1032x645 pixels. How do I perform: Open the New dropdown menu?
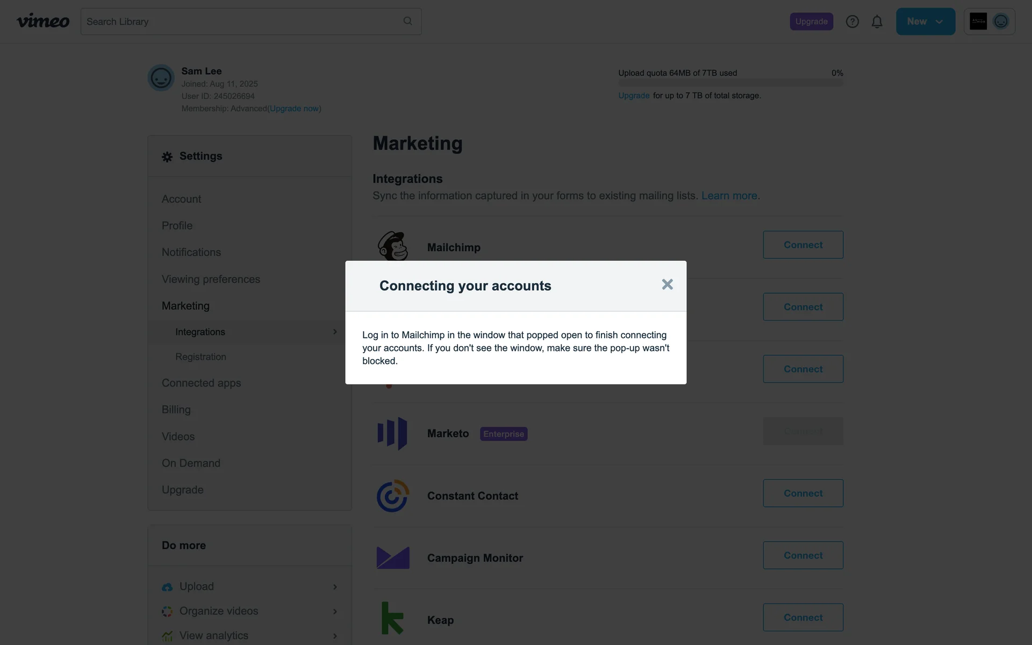point(925,21)
